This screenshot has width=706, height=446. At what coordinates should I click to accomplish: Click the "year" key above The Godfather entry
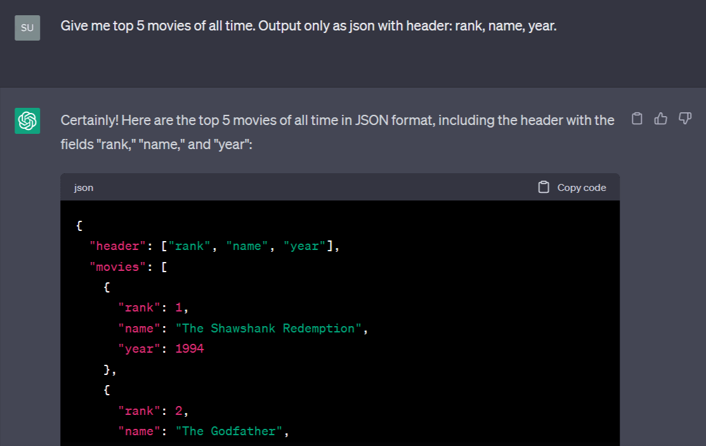139,348
